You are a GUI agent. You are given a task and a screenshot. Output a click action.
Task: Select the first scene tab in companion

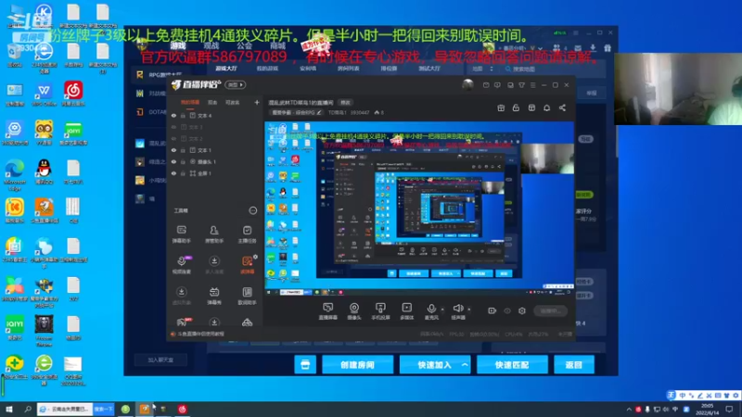pyautogui.click(x=190, y=102)
